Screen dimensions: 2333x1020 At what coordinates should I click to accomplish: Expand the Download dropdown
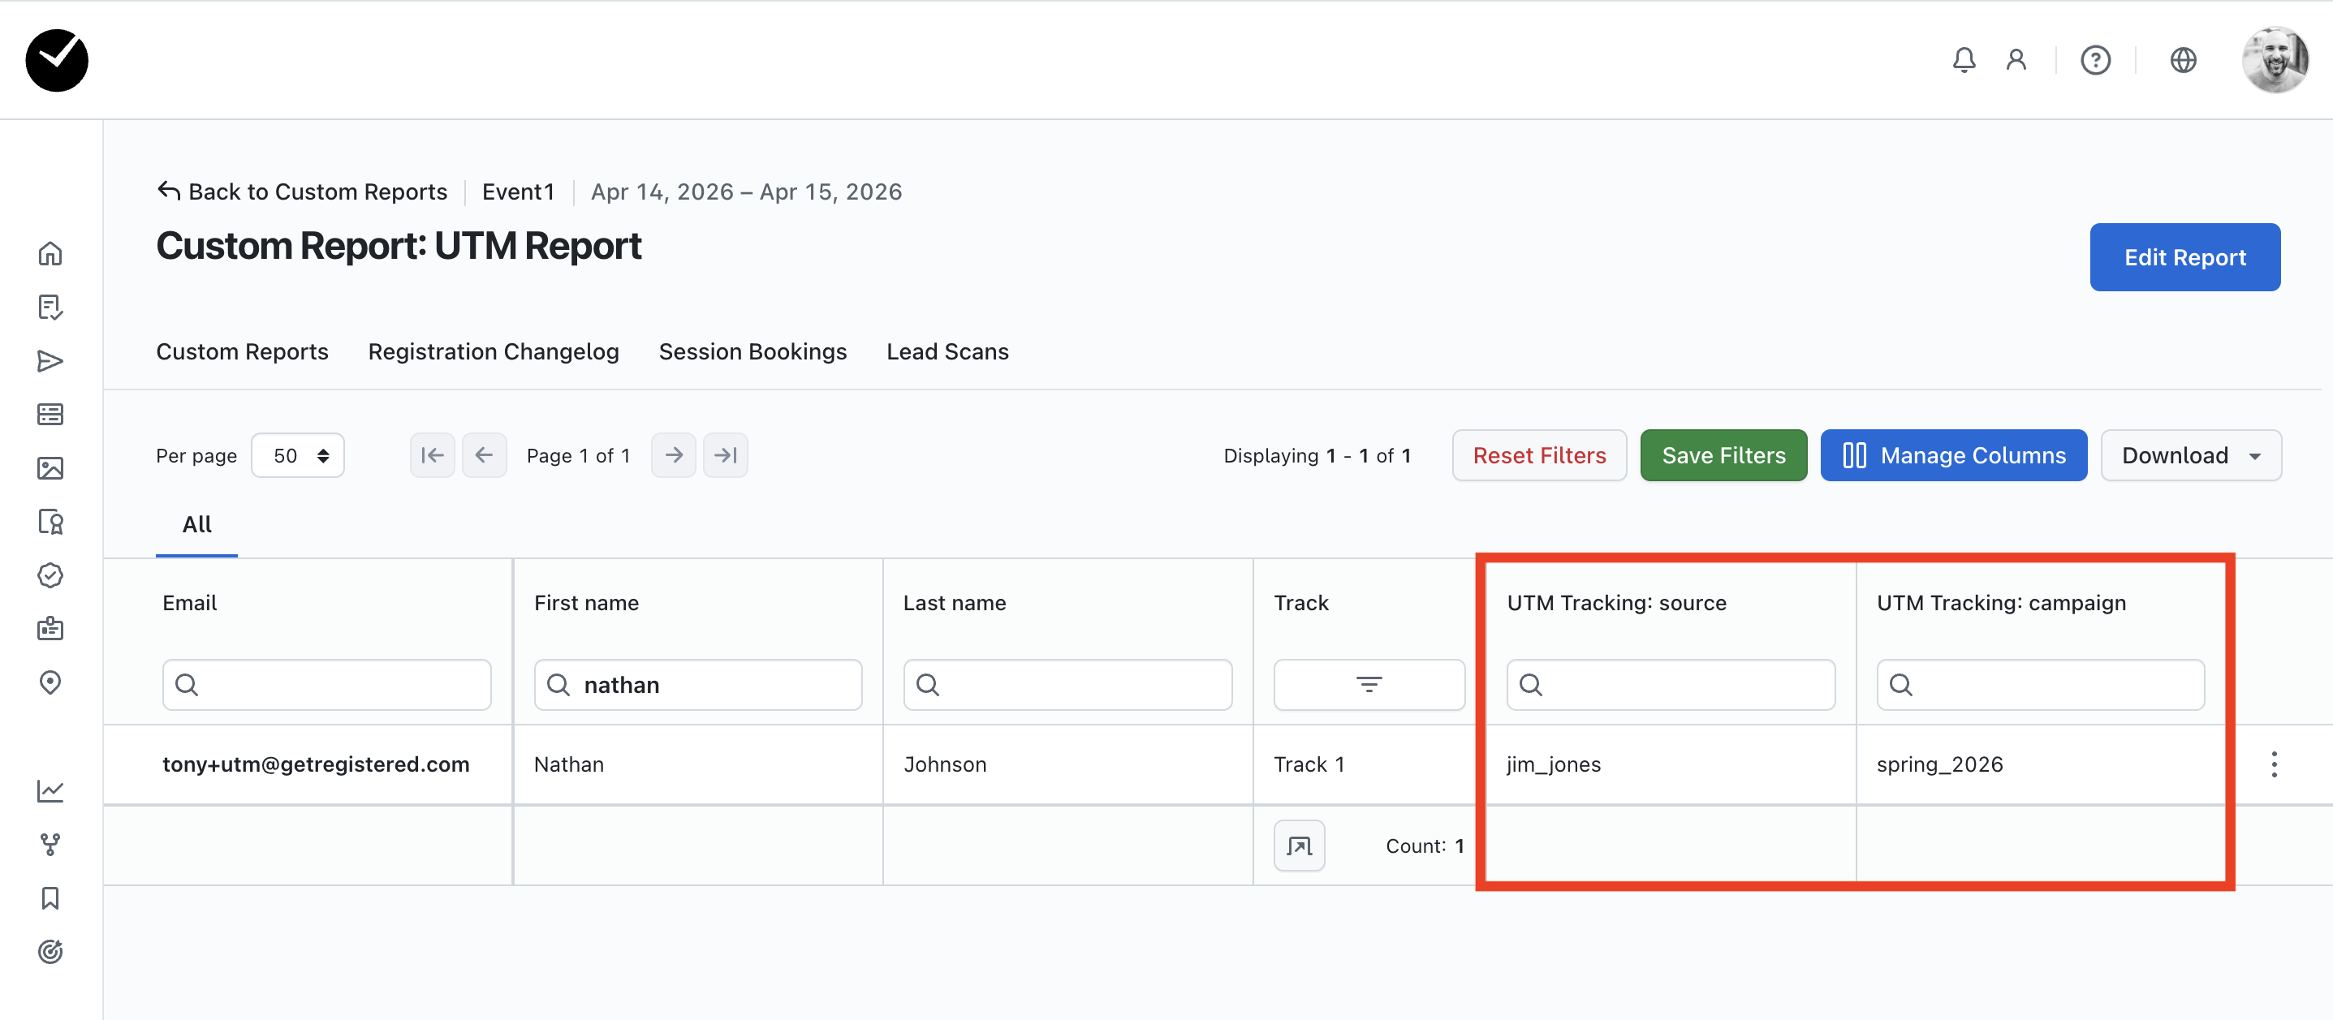coord(2190,455)
